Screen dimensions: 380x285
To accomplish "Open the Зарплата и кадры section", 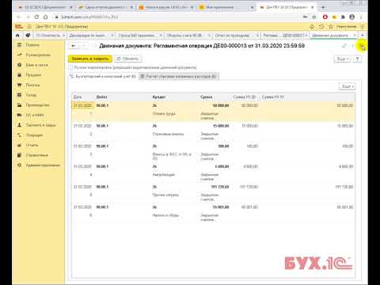I will point(40,125).
